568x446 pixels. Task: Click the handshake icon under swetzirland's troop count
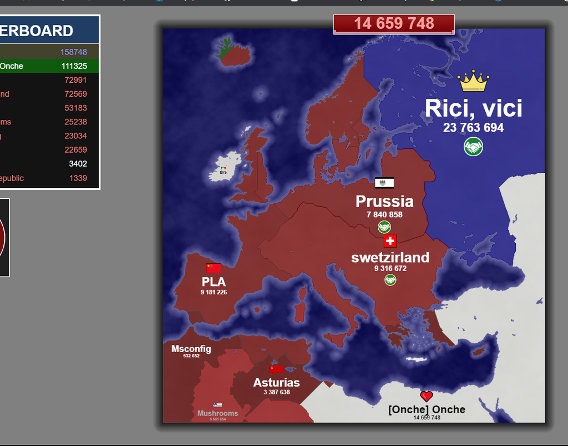click(x=390, y=280)
